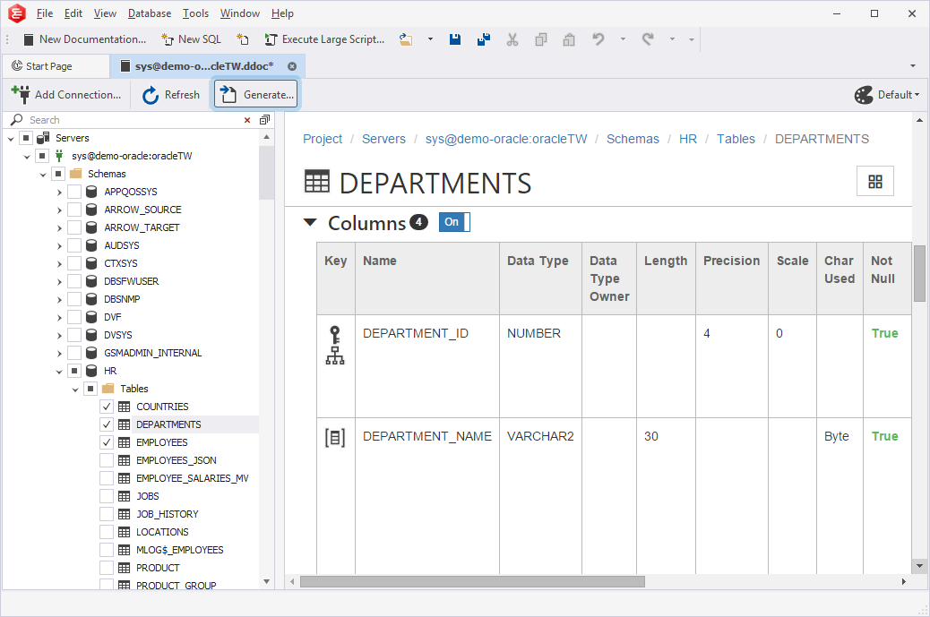Click the Save All icon
Viewport: 930px width, 617px height.
click(x=484, y=39)
